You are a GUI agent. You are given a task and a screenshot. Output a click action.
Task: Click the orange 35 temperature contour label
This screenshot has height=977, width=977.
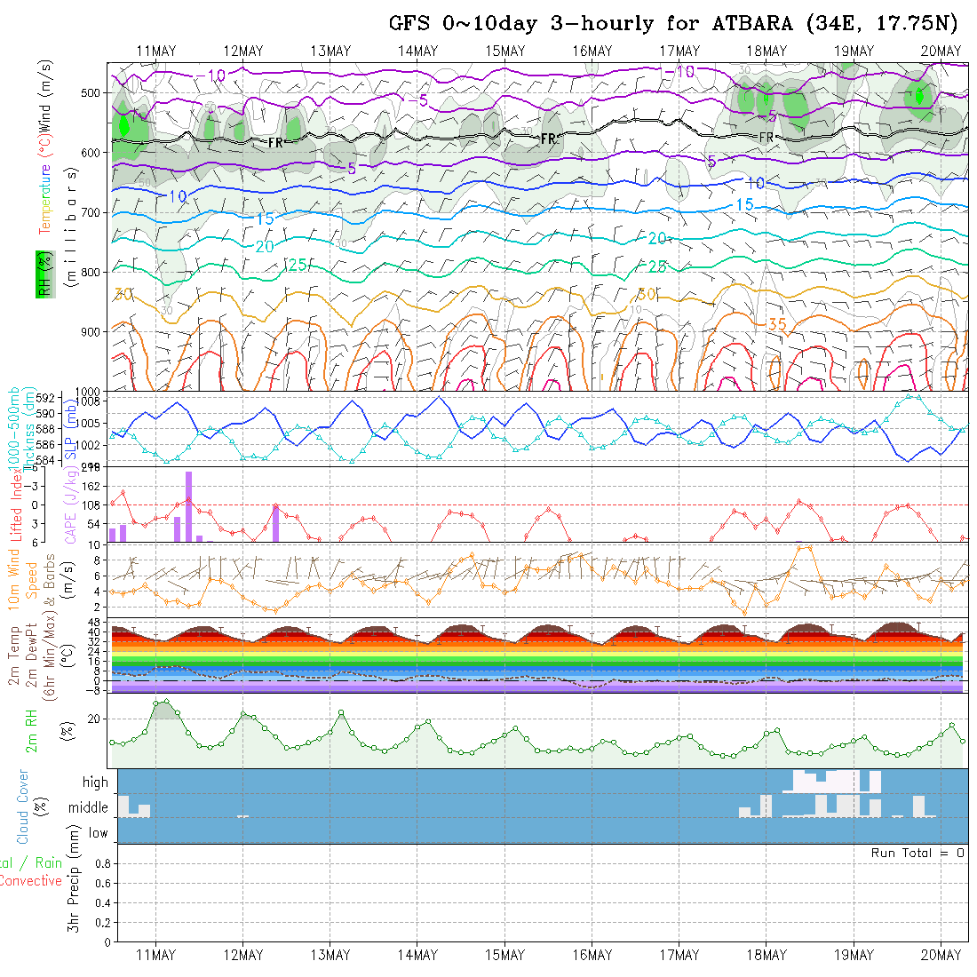pos(776,325)
